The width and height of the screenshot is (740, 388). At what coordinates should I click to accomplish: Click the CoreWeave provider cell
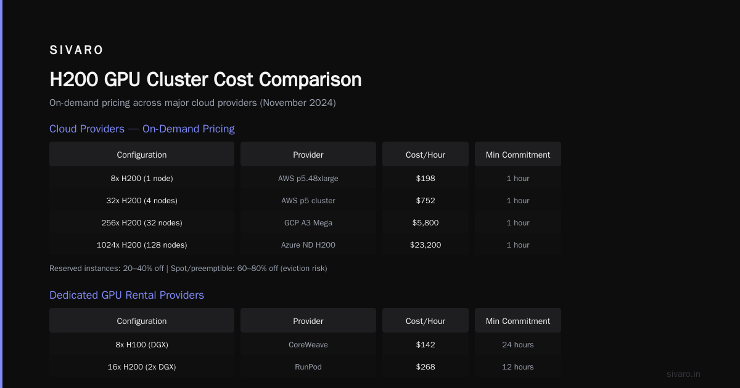coord(308,345)
